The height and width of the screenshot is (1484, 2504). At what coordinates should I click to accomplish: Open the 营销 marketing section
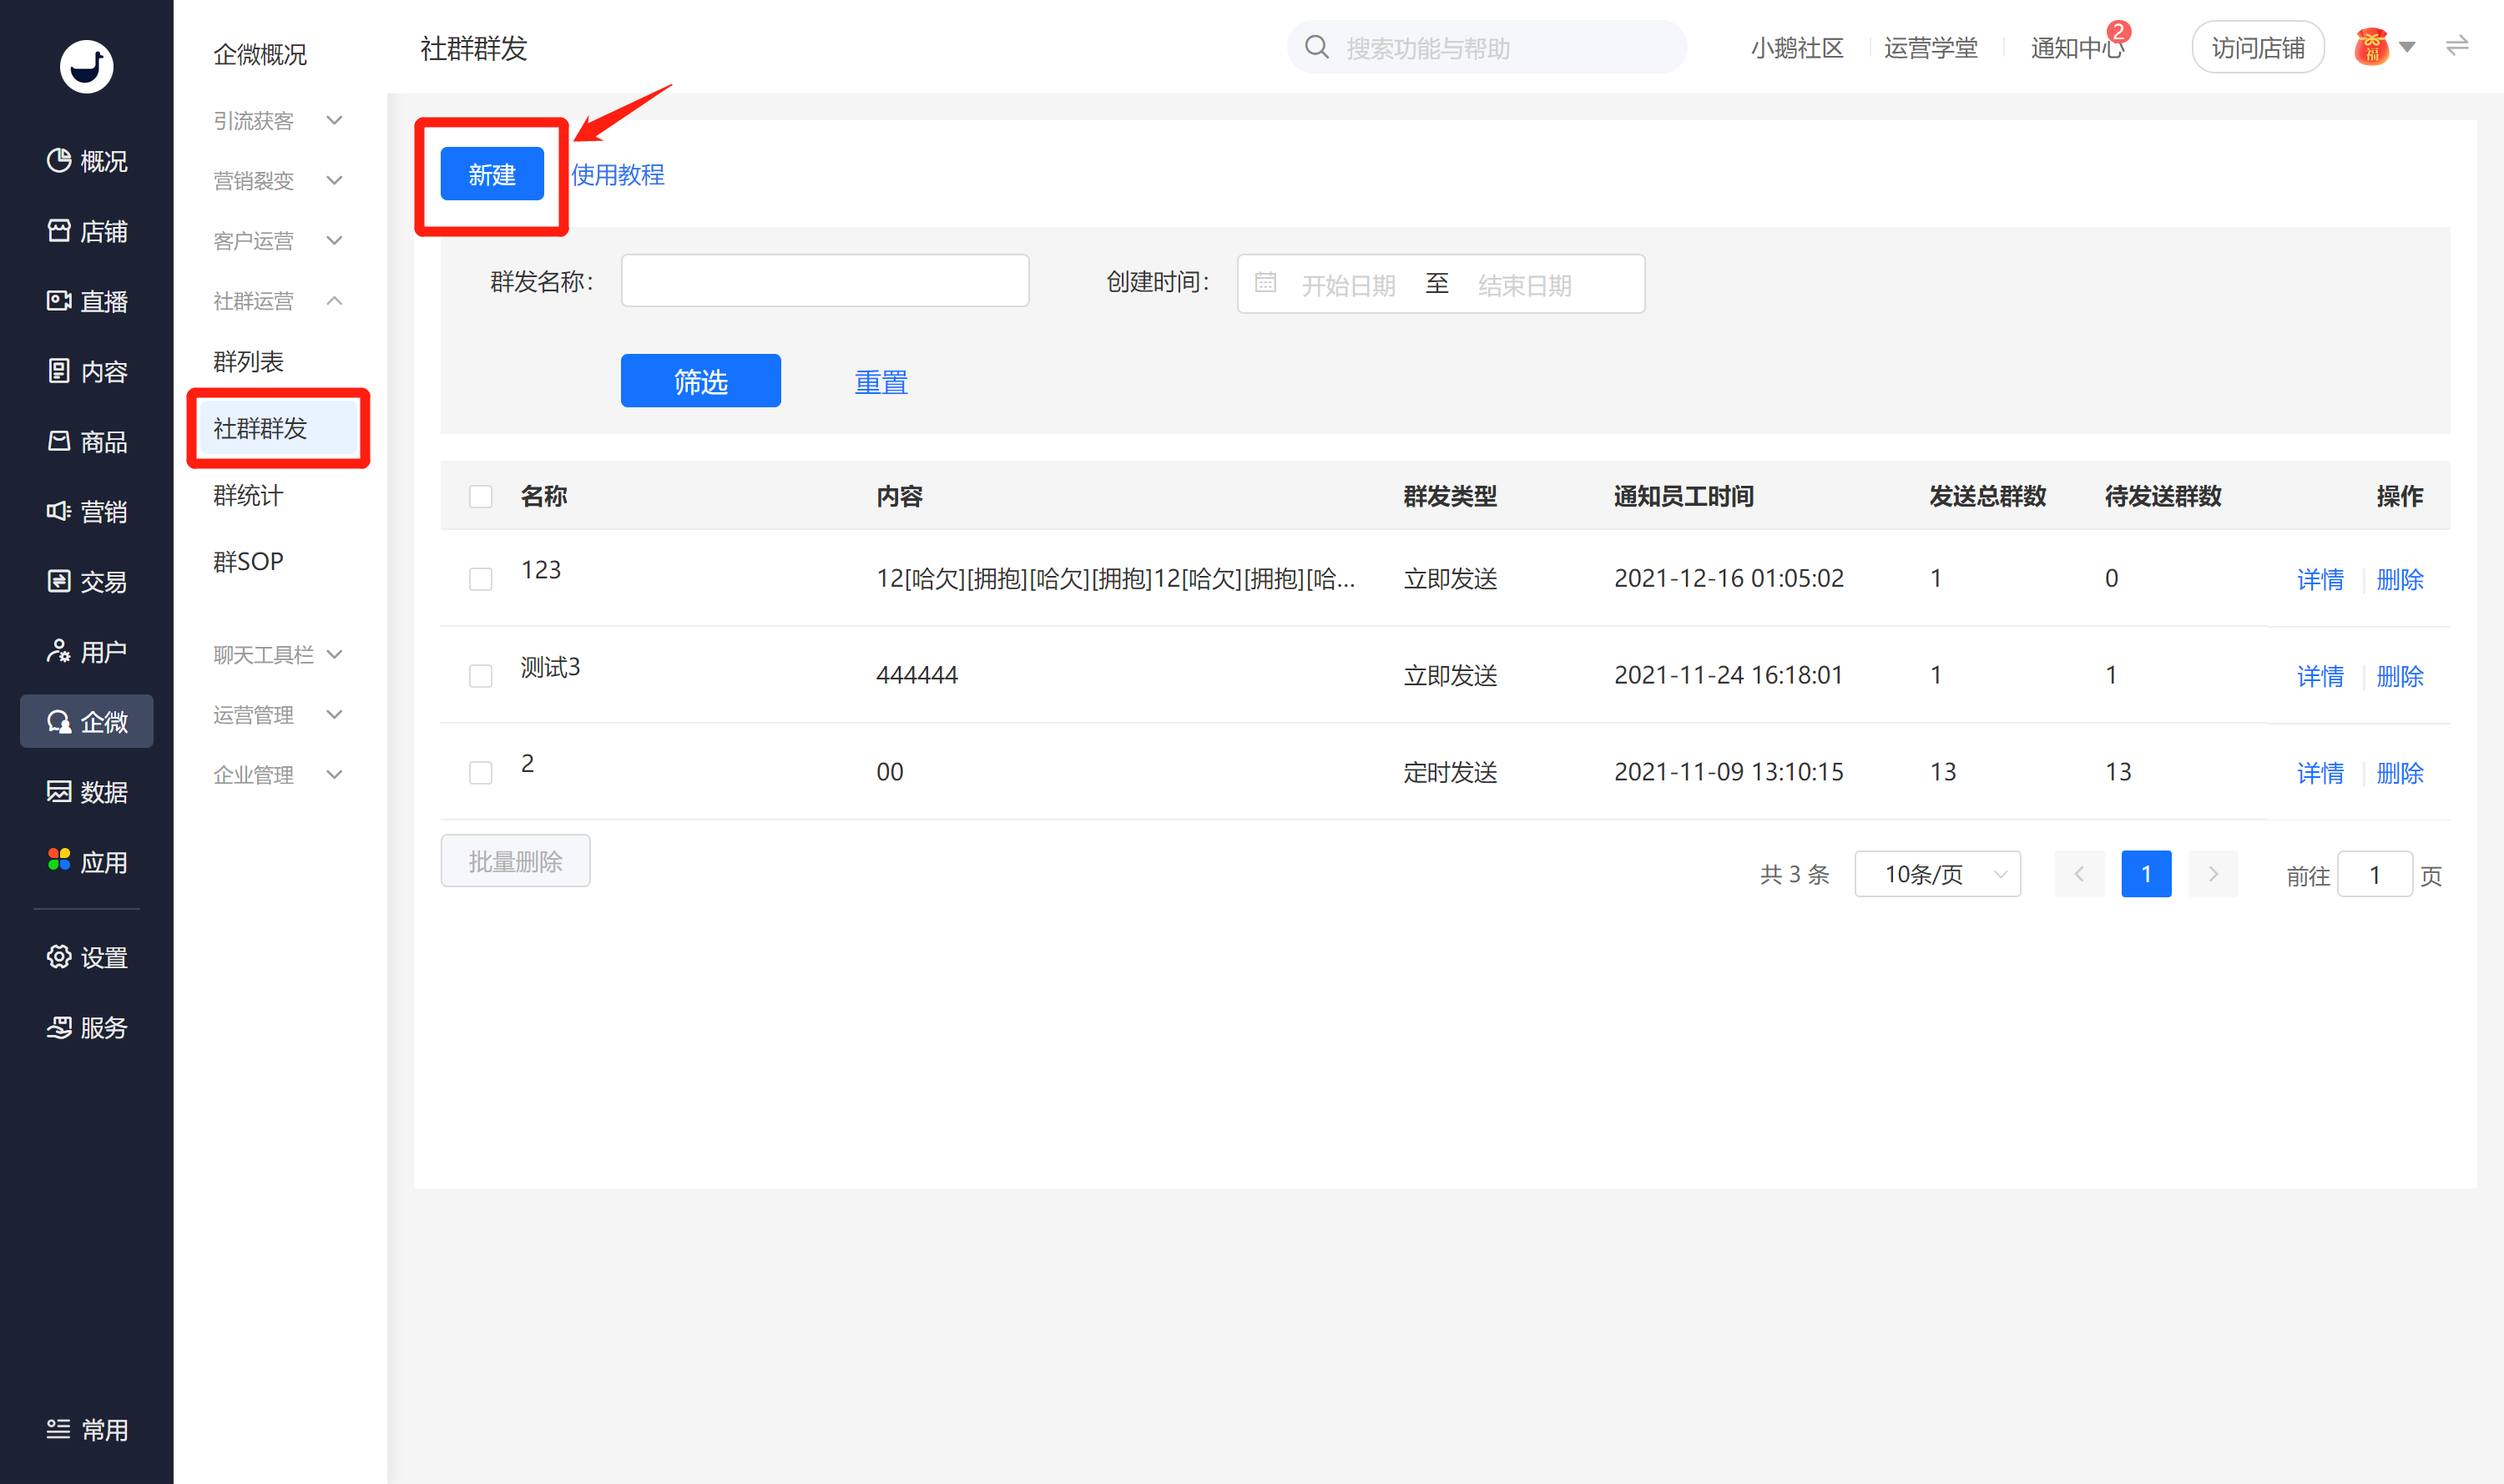tap(86, 511)
